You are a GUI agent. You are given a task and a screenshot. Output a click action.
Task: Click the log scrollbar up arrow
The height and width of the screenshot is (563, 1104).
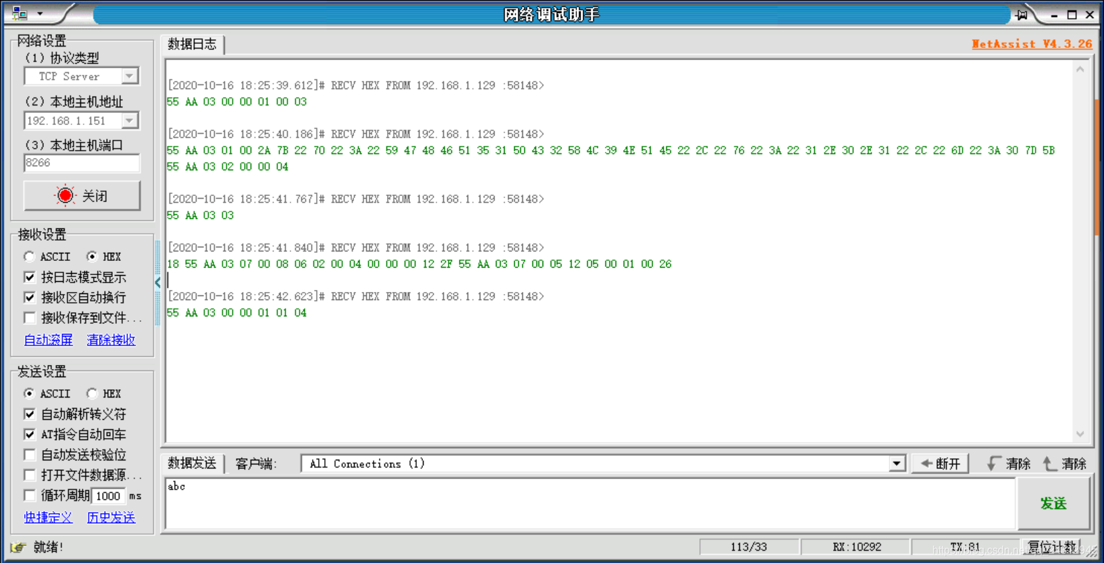tap(1080, 70)
